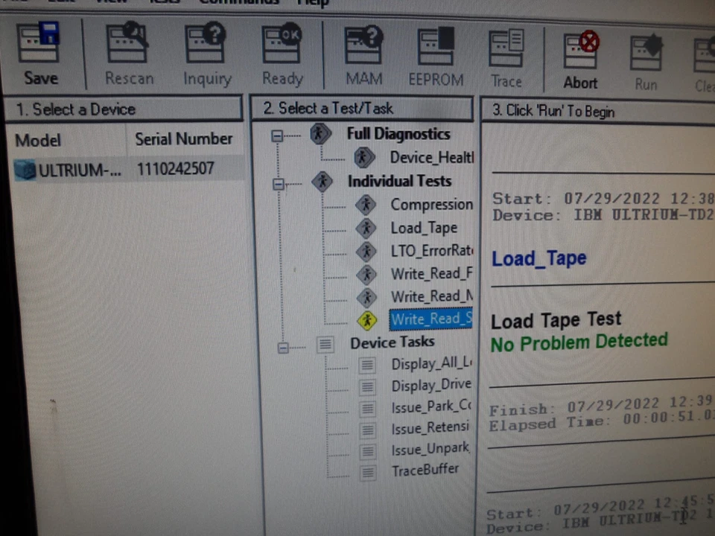Click the Ready status icon
Screen dimensions: 715x536
coord(283,45)
